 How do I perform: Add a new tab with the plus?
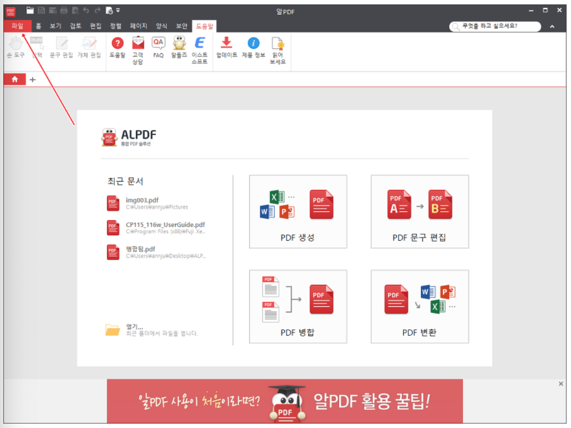coord(32,80)
